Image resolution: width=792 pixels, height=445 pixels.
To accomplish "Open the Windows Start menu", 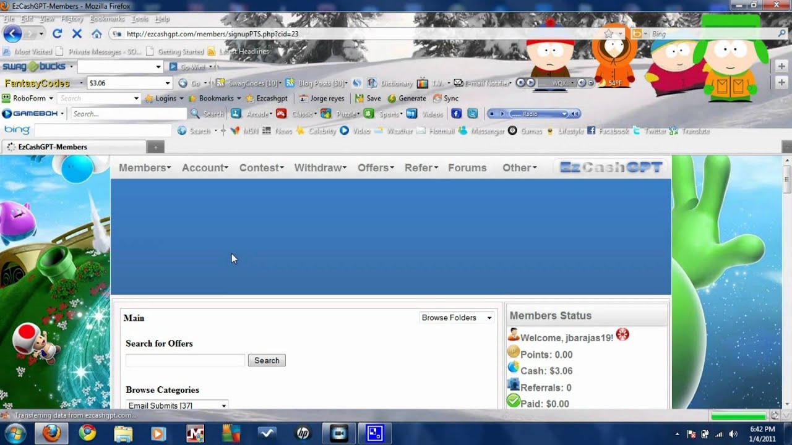I will click(x=15, y=433).
